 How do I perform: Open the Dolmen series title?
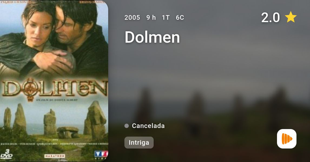[152, 37]
